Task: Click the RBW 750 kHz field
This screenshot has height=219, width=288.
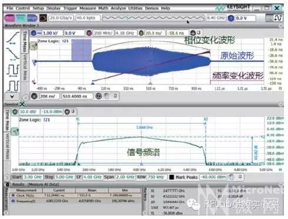Action: coord(157,177)
